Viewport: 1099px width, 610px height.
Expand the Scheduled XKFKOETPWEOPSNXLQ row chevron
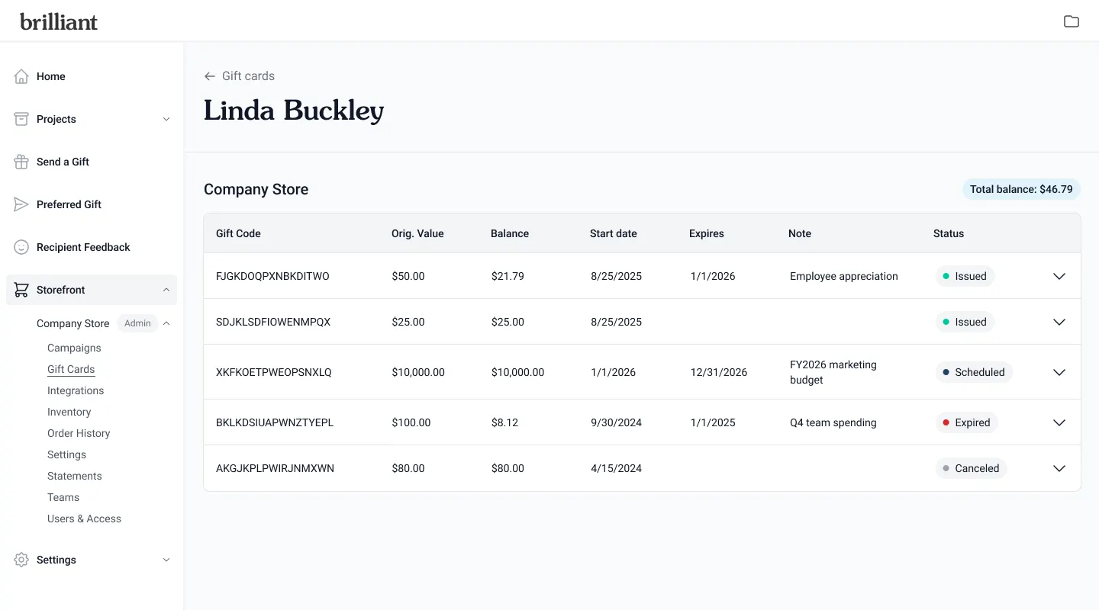pos(1059,372)
